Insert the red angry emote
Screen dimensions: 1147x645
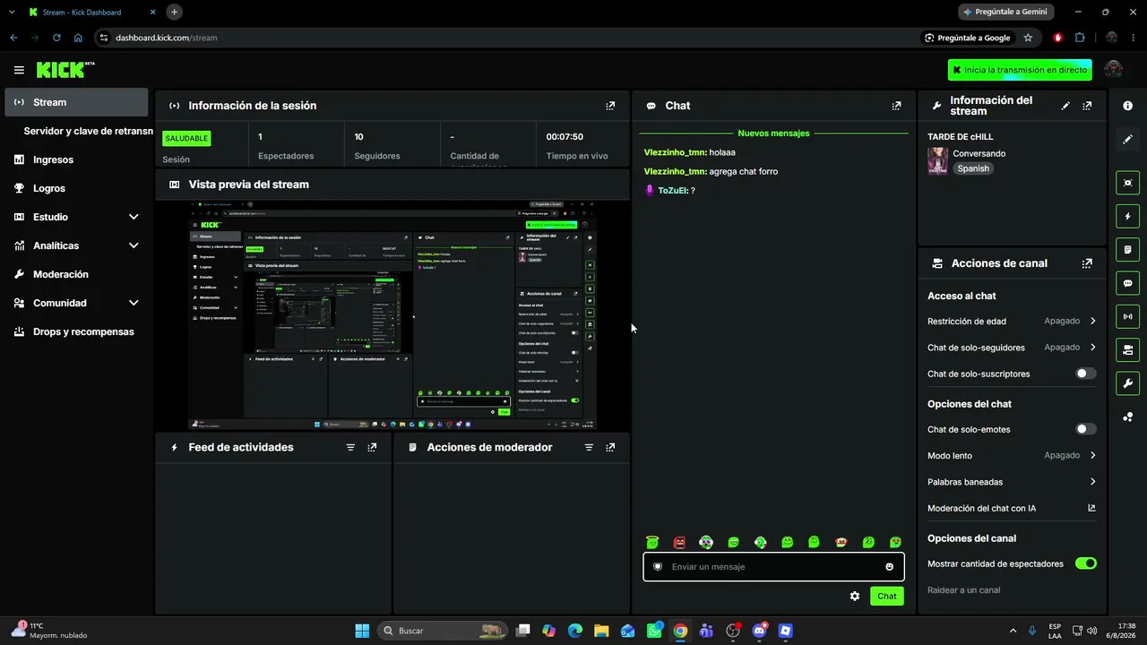coord(679,542)
